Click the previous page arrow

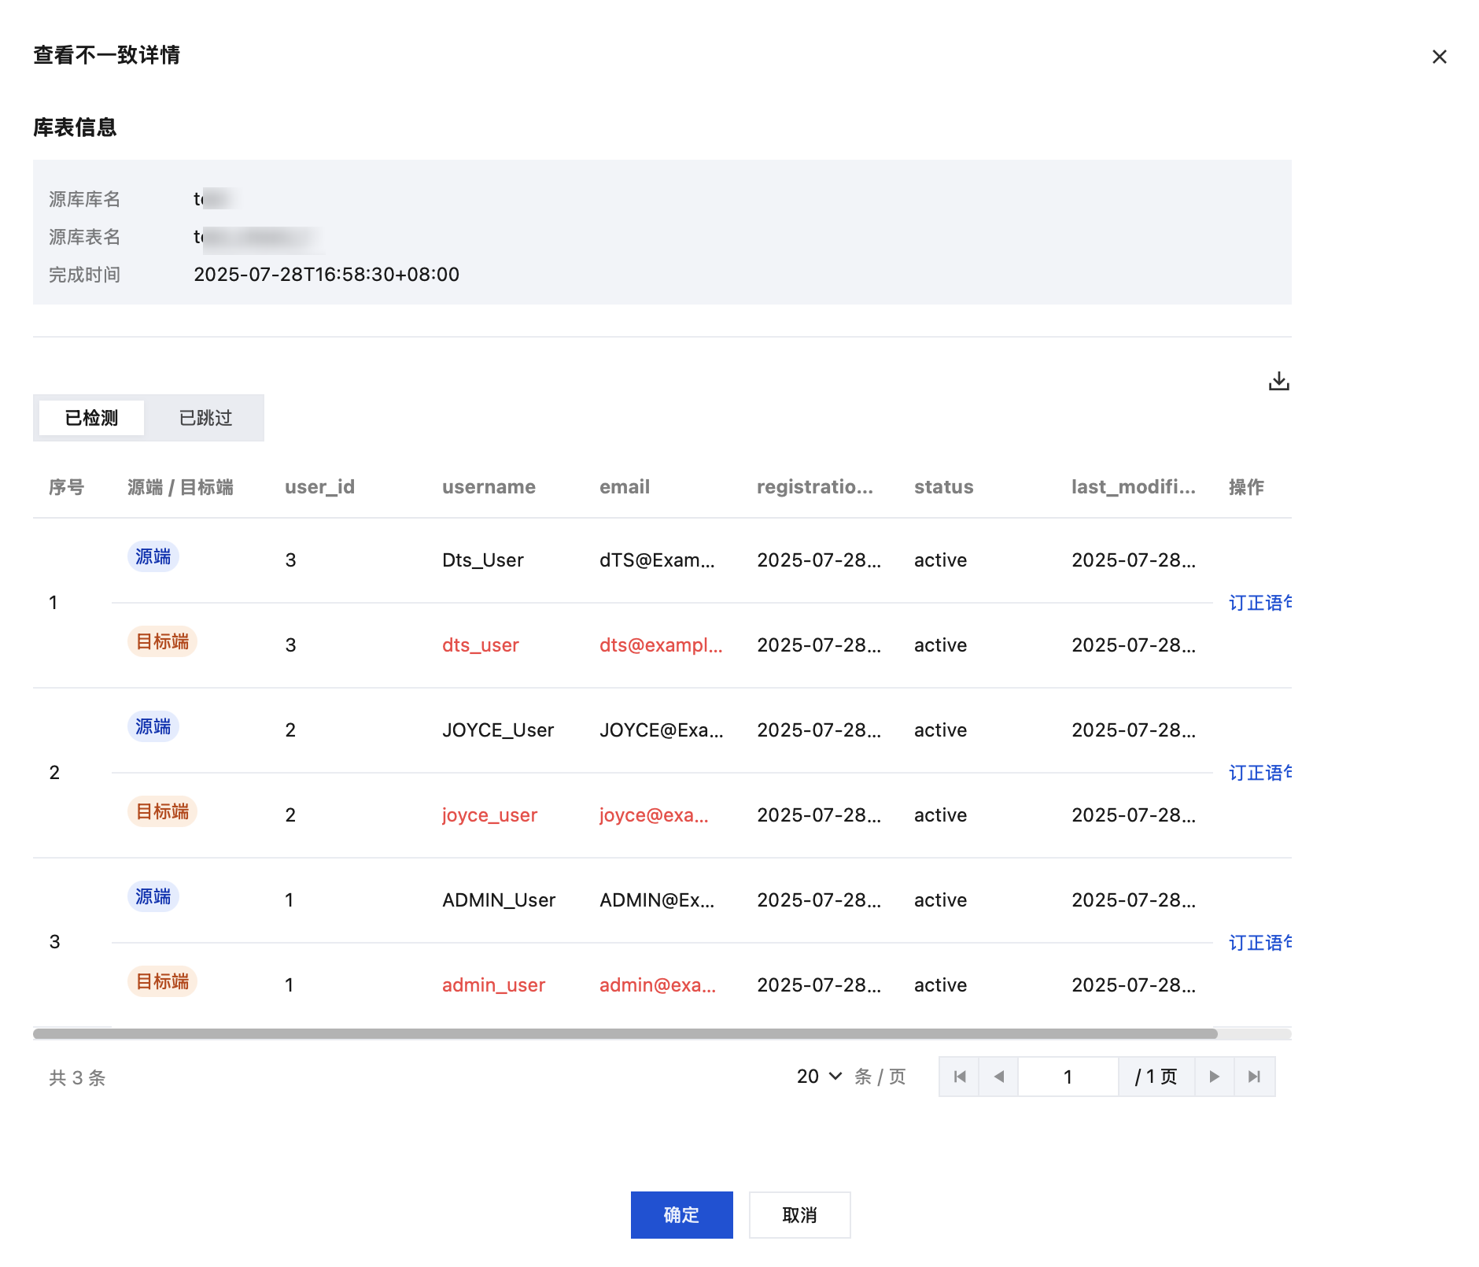click(x=998, y=1077)
